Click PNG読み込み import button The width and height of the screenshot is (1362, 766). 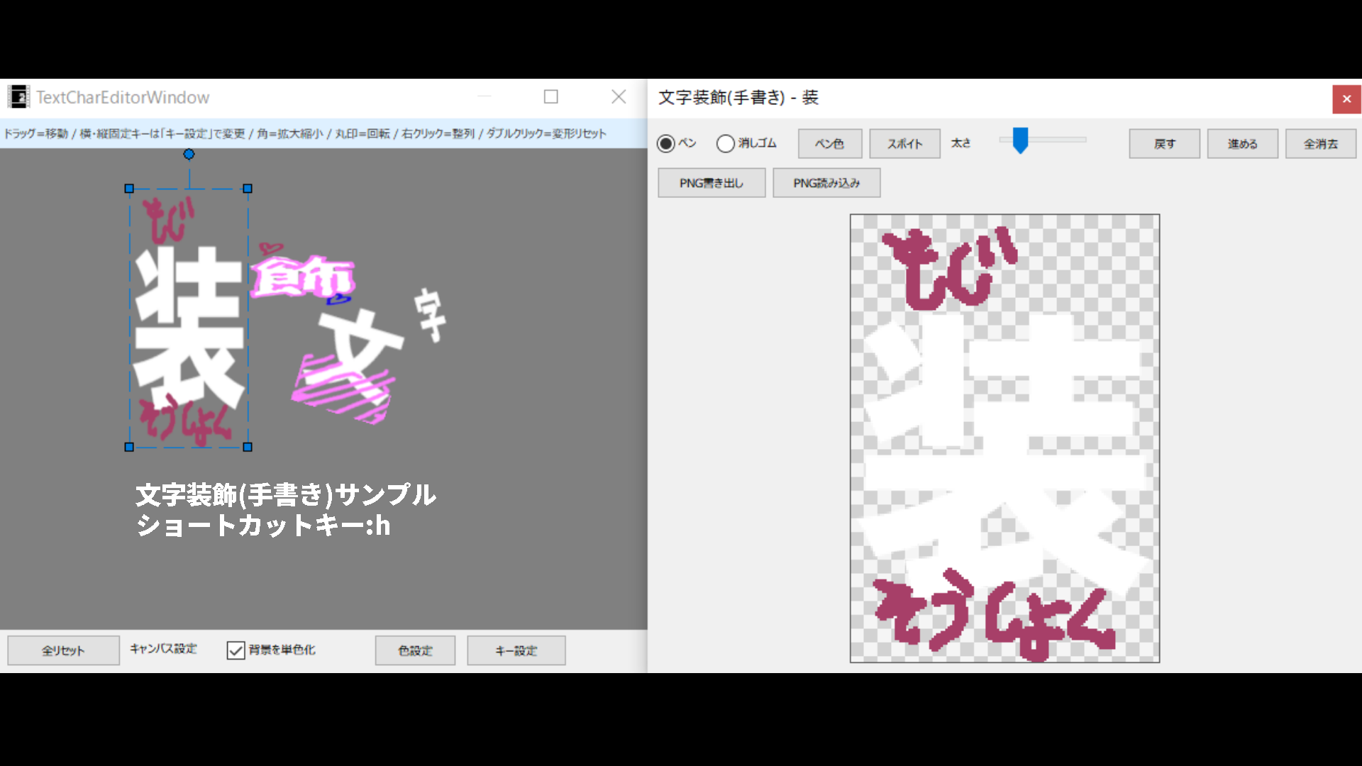826,183
